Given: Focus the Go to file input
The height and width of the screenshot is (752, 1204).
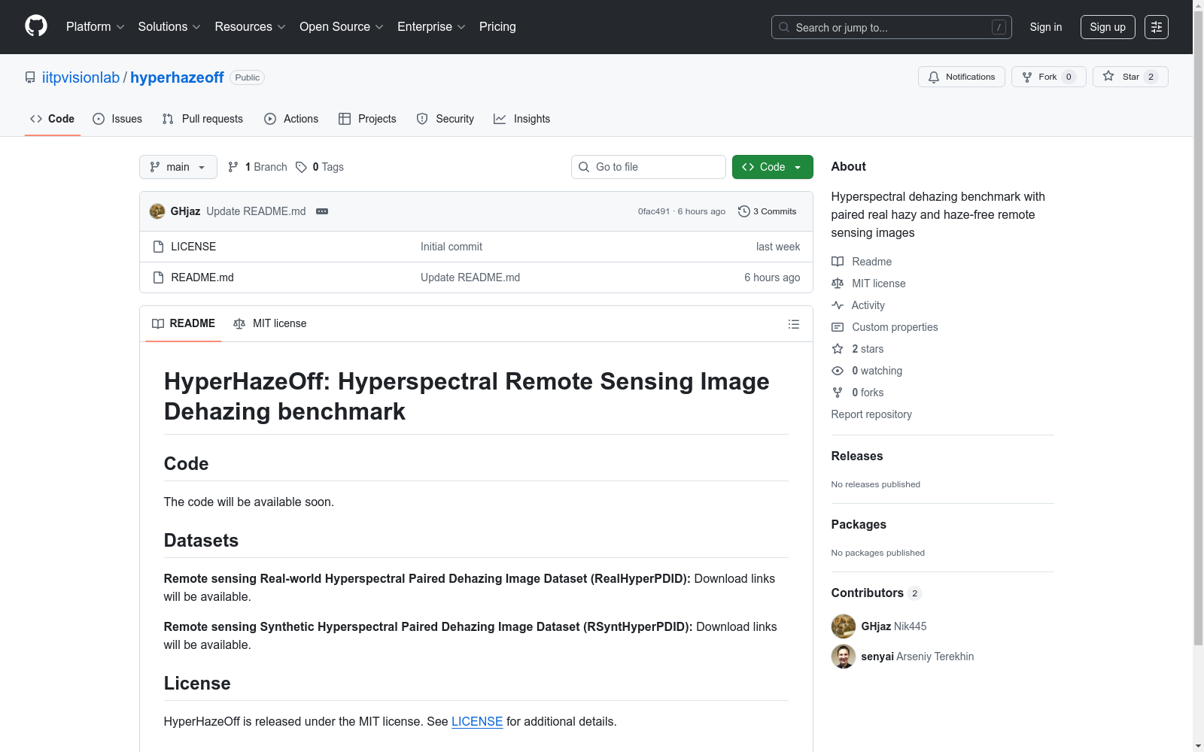Looking at the screenshot, I should [x=649, y=167].
